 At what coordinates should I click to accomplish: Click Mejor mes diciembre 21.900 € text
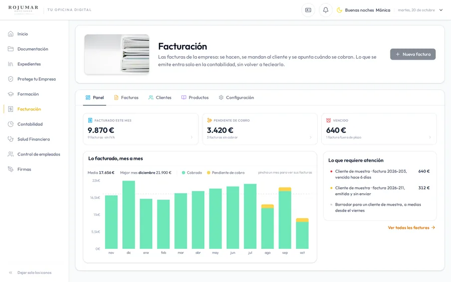pos(146,173)
